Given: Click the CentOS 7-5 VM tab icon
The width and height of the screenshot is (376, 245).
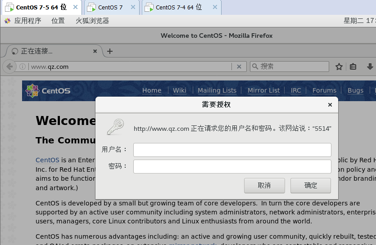Looking at the screenshot, I should point(9,8).
